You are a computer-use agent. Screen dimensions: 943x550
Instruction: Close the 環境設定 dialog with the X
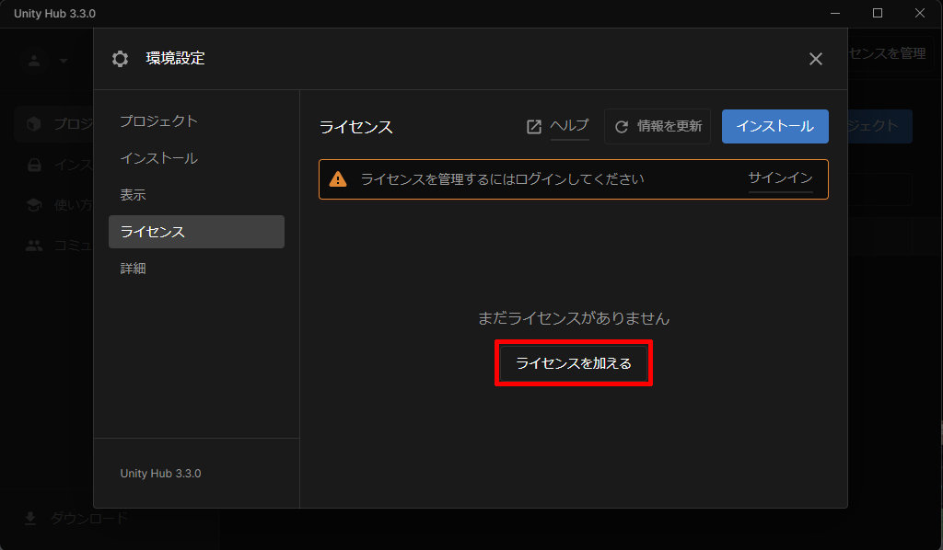point(815,59)
